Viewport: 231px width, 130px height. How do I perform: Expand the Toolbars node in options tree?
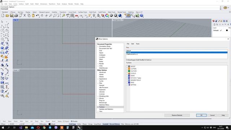pos(98,107)
